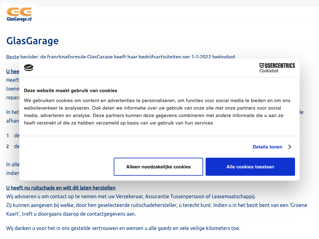Click the cookie usage description paragraph
Viewport: 319px width, 239px height.
[x=157, y=112]
